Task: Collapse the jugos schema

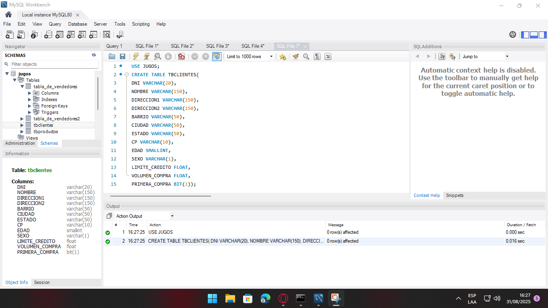Action: 7,74
